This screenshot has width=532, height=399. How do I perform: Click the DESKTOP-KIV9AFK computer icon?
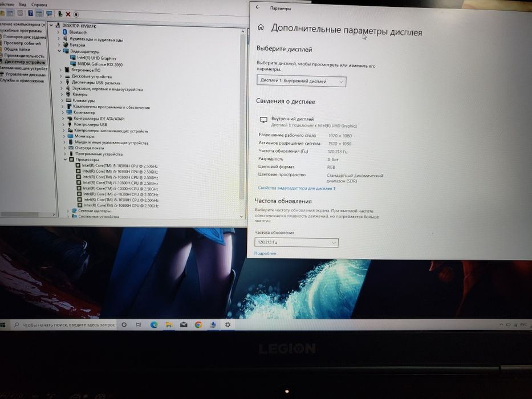(58, 26)
